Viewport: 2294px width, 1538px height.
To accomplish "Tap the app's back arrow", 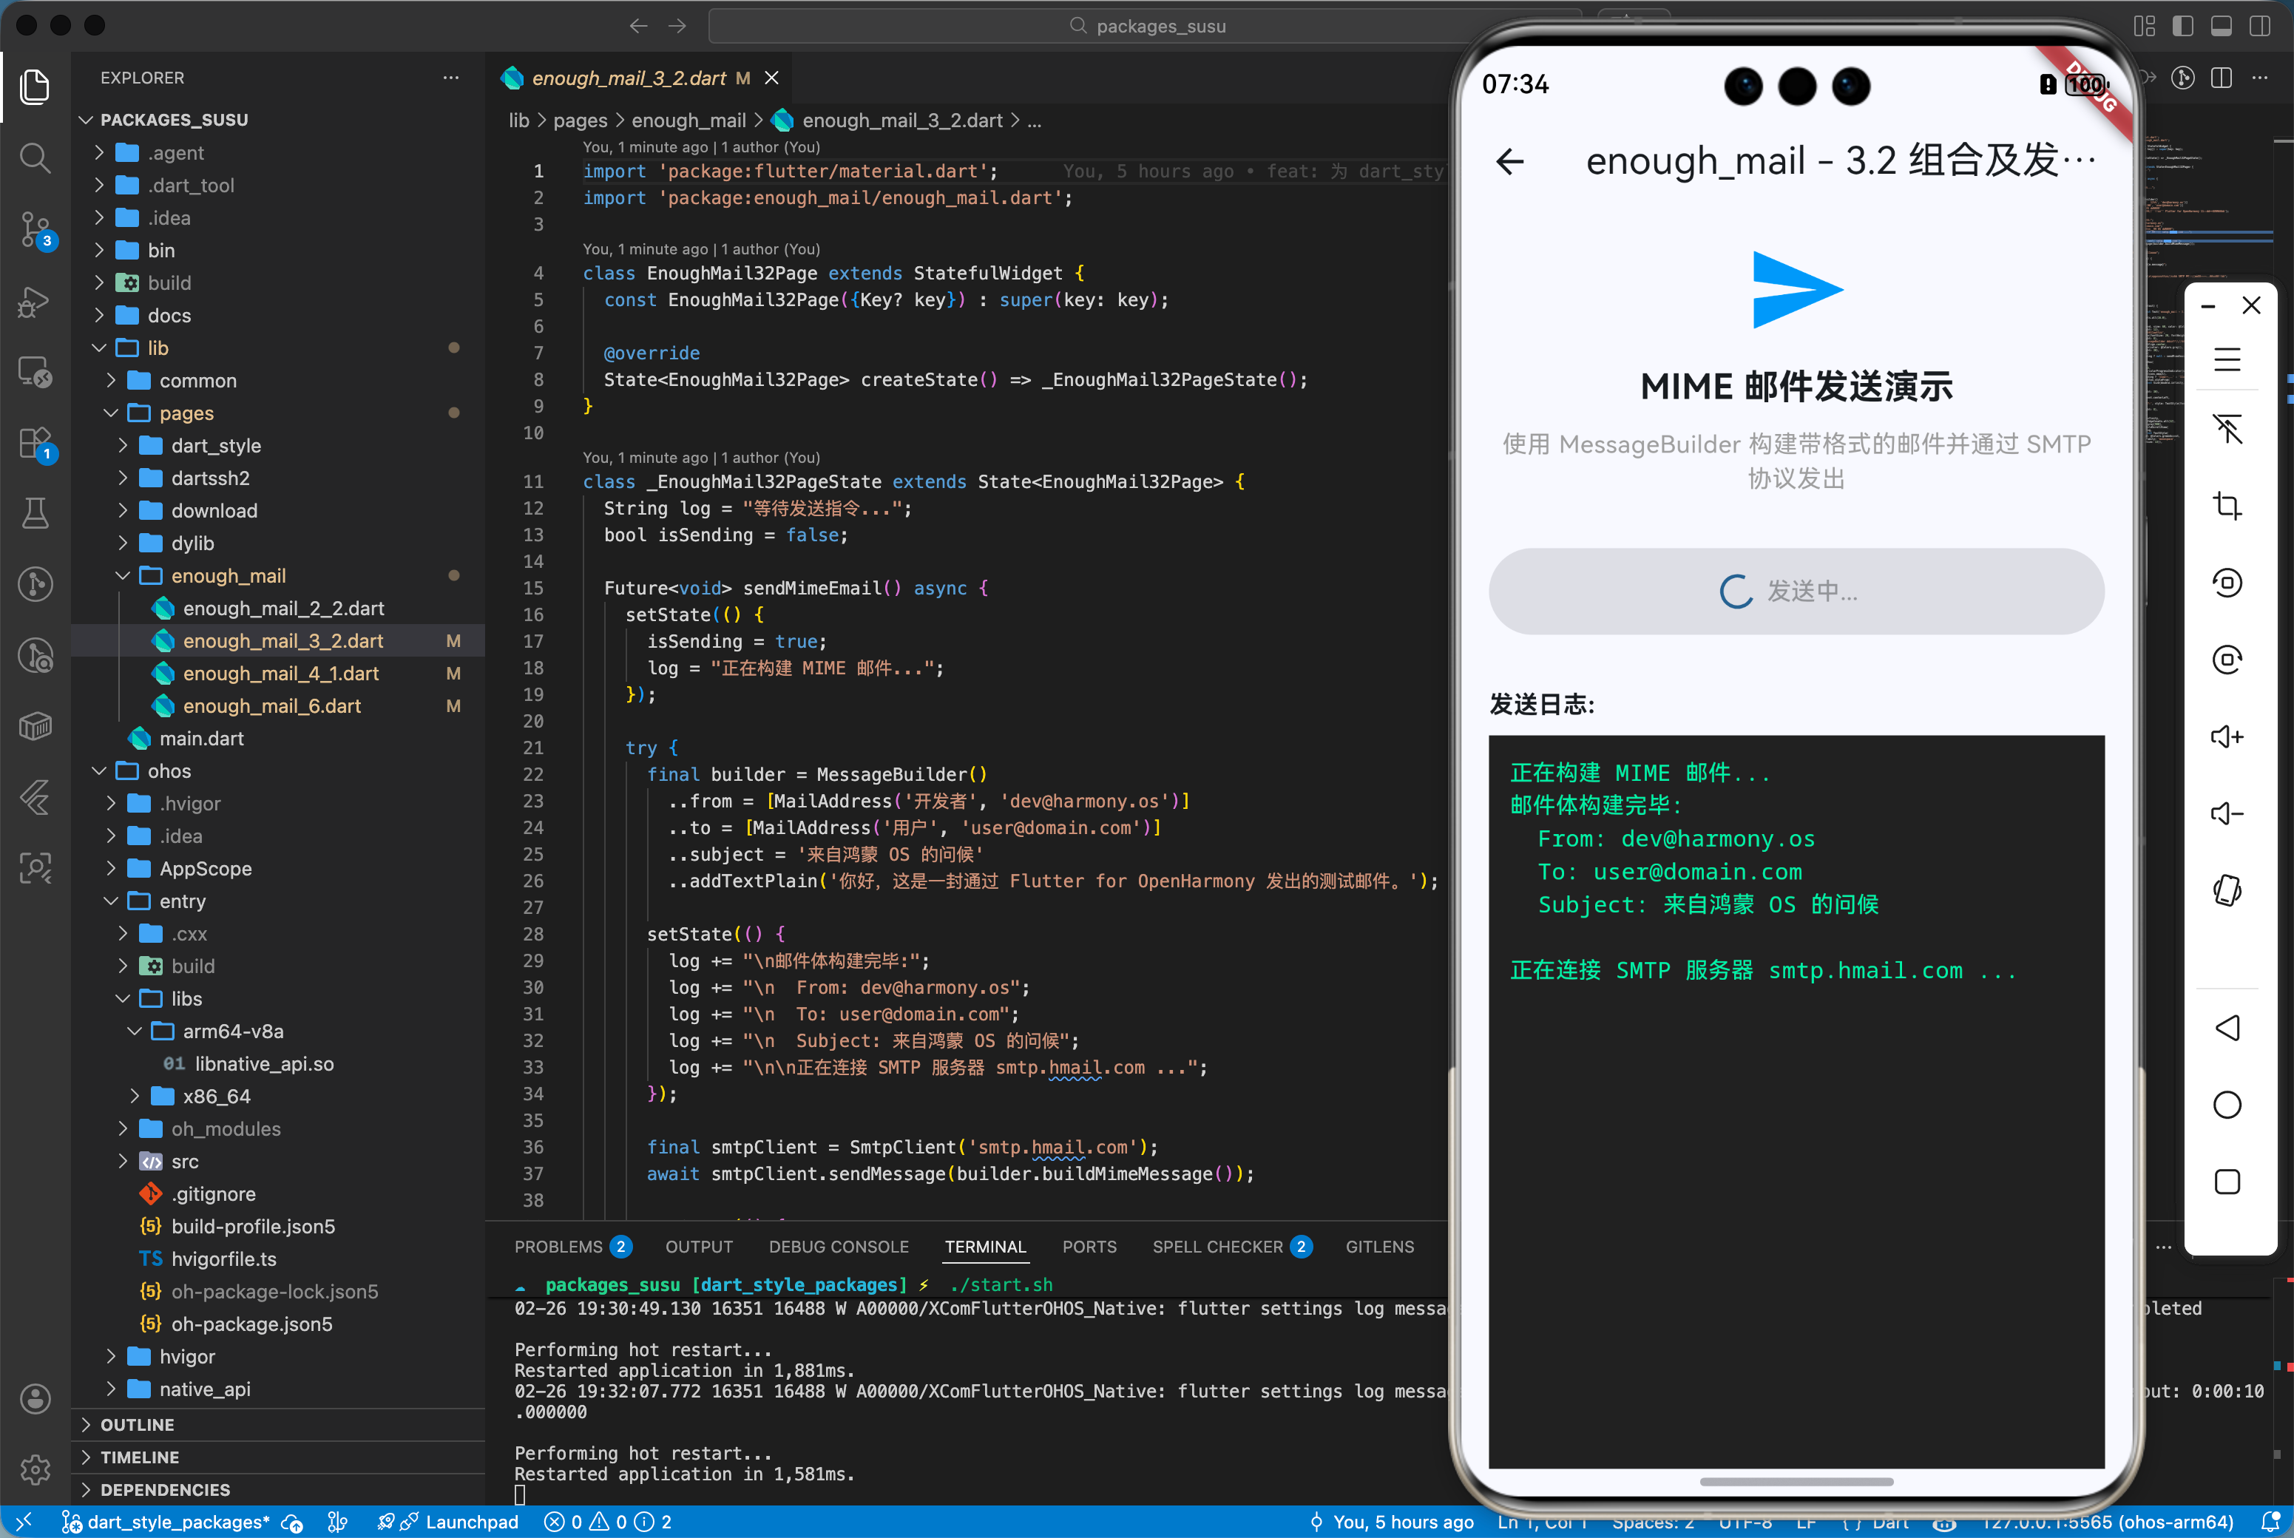I will 1509,162.
